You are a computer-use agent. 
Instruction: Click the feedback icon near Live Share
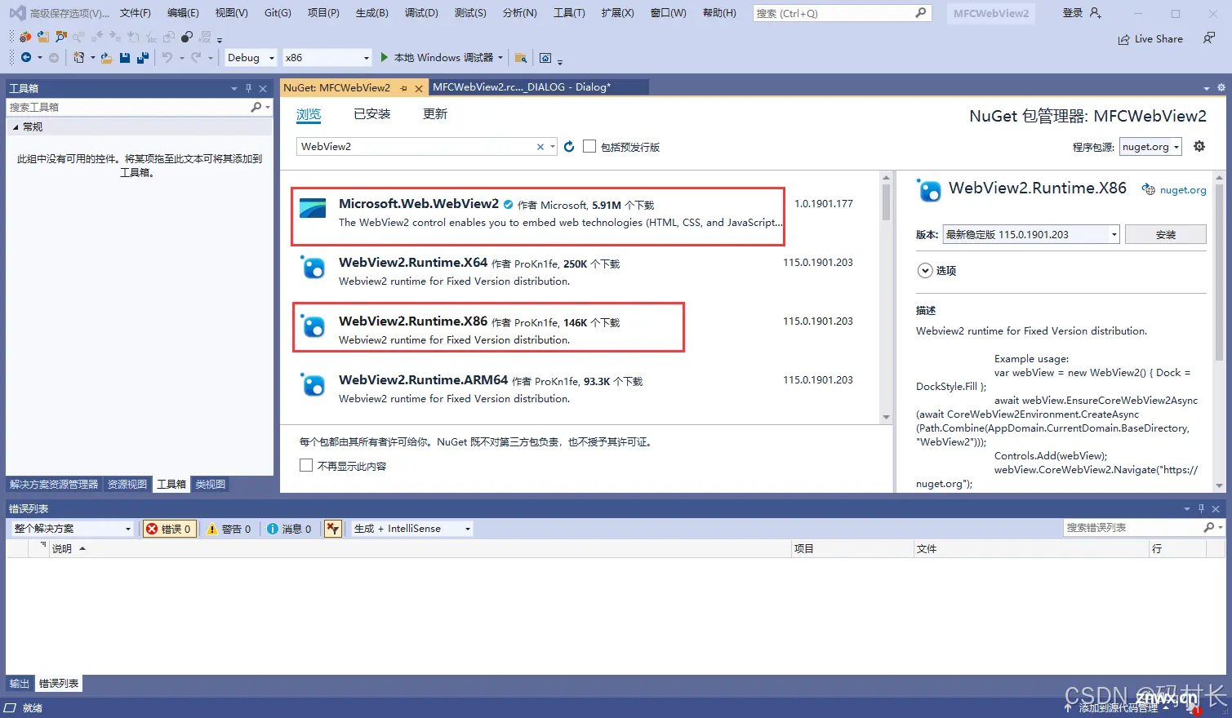[x=1209, y=38]
